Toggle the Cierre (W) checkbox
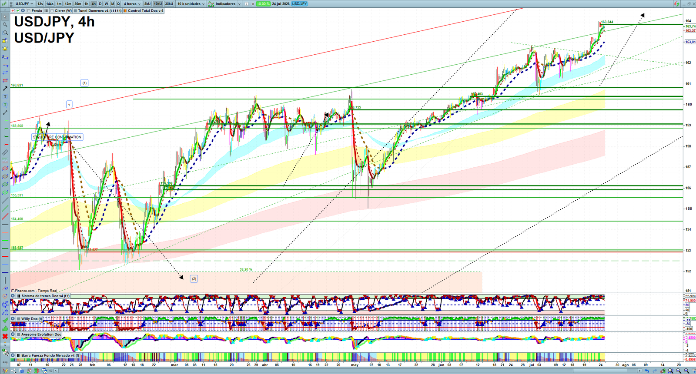Screen dimensions: 696x374 pos(52,11)
